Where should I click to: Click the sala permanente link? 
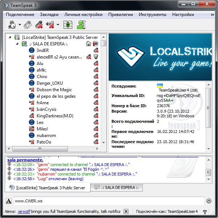pyautogui.click(x=25, y=160)
